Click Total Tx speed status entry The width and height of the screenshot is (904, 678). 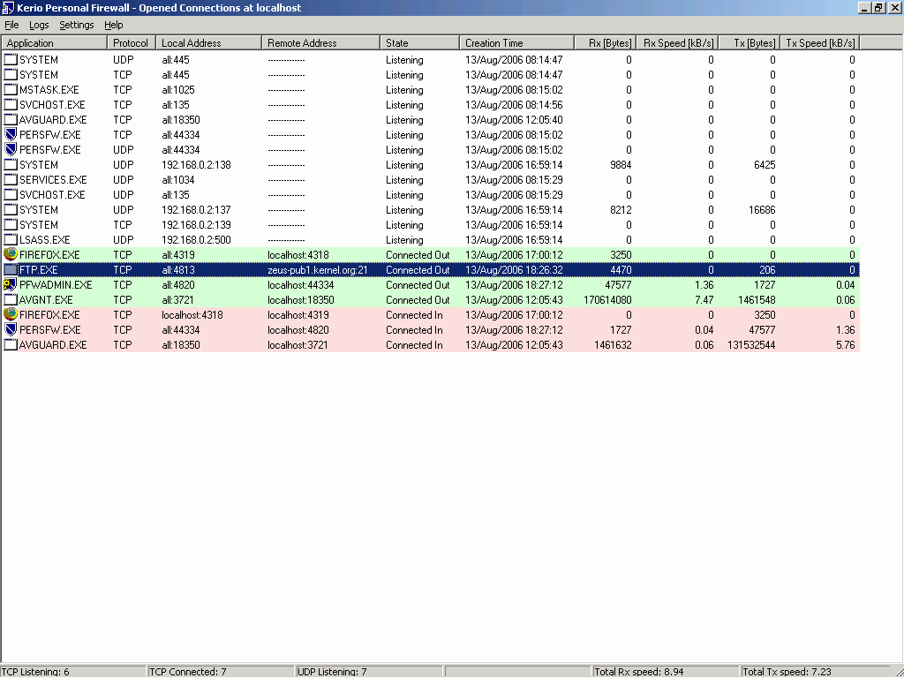pos(814,672)
